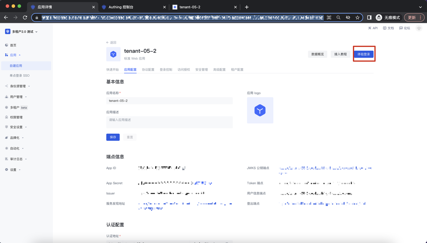Open the docs icon in header
Viewport: 427px width, 243px height.
coord(385,28)
